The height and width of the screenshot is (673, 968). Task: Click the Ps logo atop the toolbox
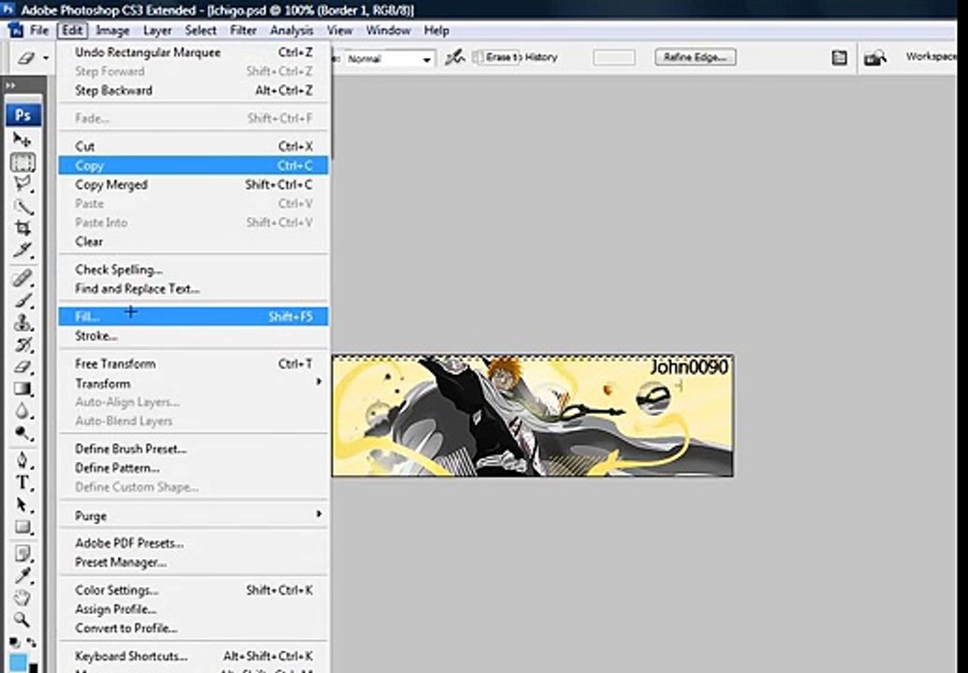[x=22, y=115]
